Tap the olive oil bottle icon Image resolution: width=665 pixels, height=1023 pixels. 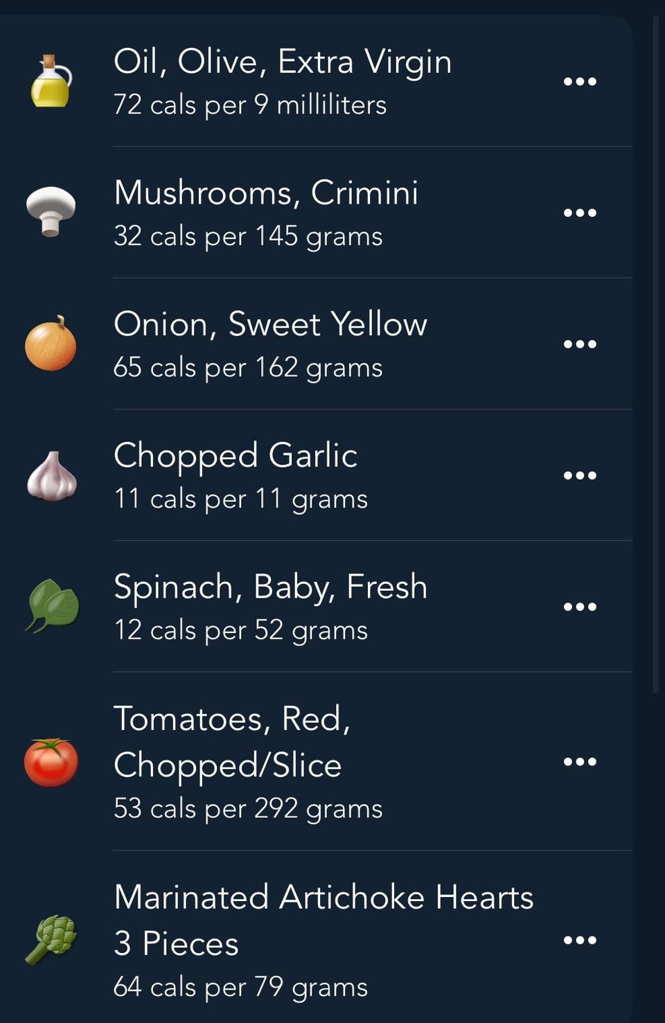(51, 81)
